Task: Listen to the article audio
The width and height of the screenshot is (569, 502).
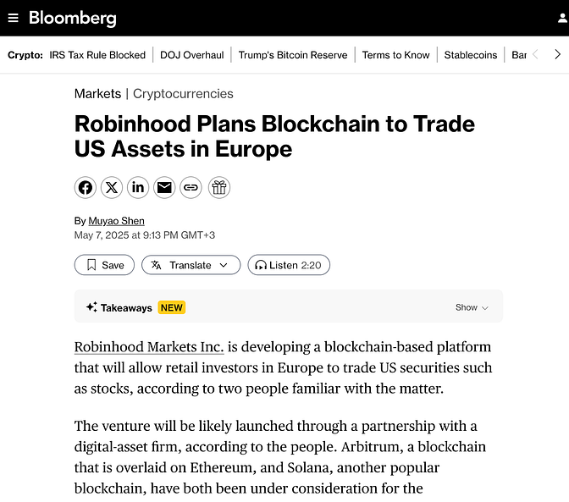Action: (x=289, y=265)
